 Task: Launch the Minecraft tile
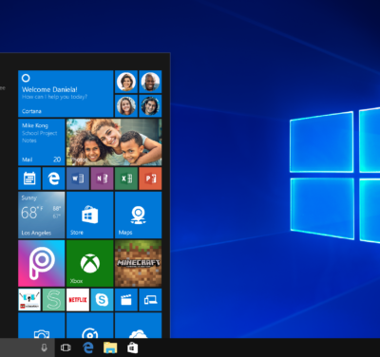point(139,263)
